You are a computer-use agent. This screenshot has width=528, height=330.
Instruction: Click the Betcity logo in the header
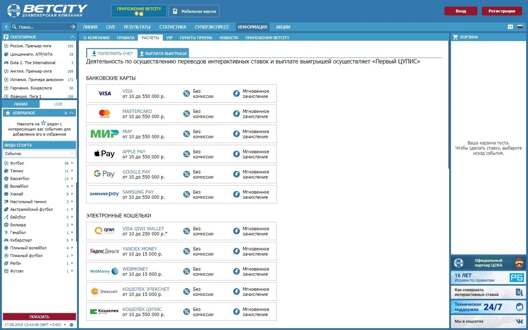tap(47, 11)
